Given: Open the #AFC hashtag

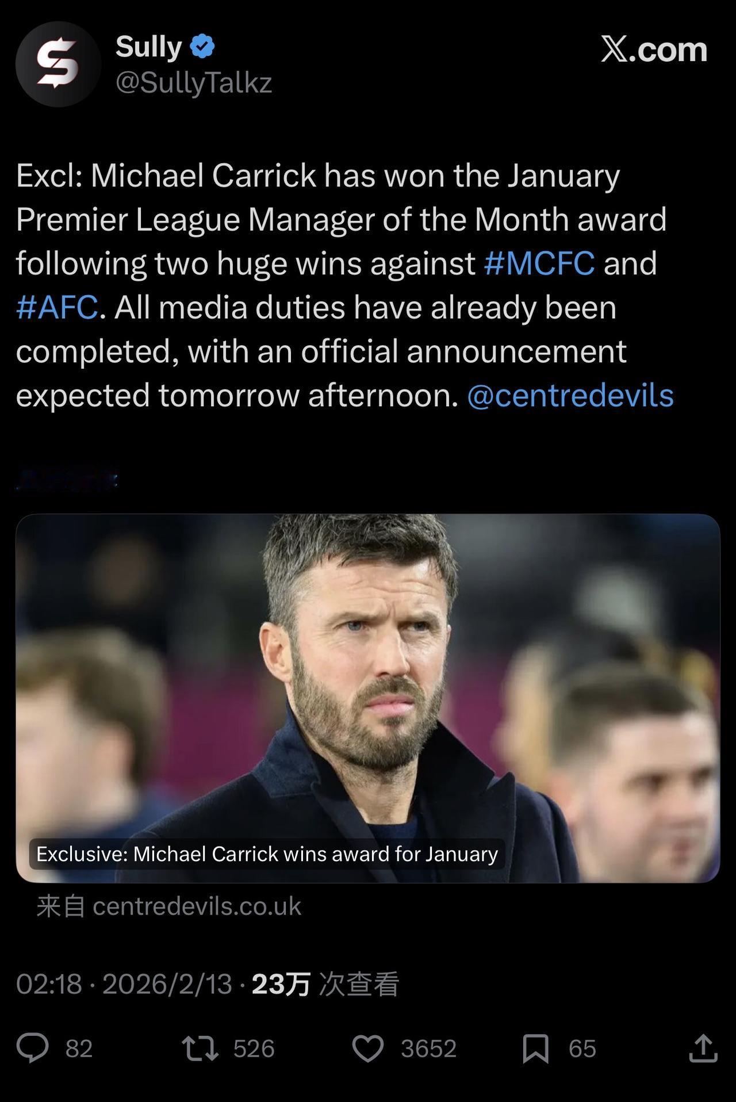Looking at the screenshot, I should (x=57, y=307).
